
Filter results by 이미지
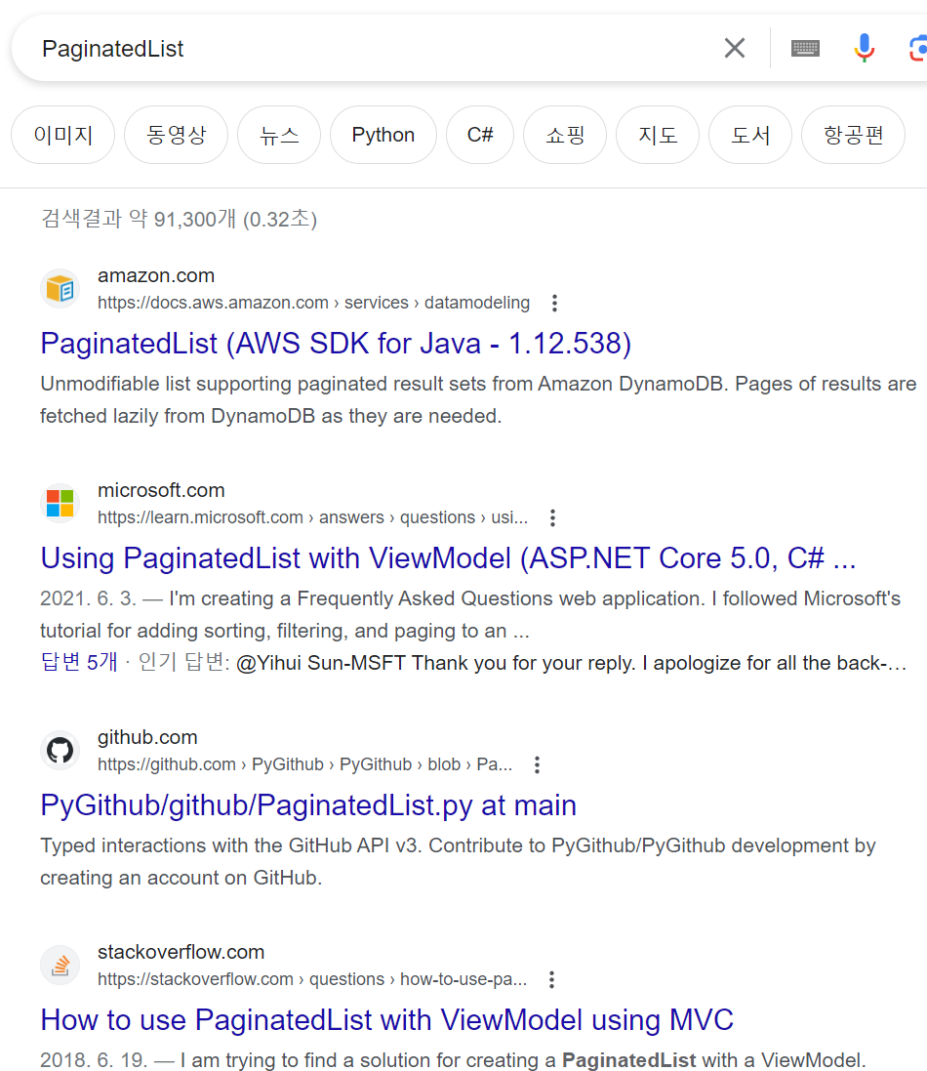pyautogui.click(x=63, y=135)
